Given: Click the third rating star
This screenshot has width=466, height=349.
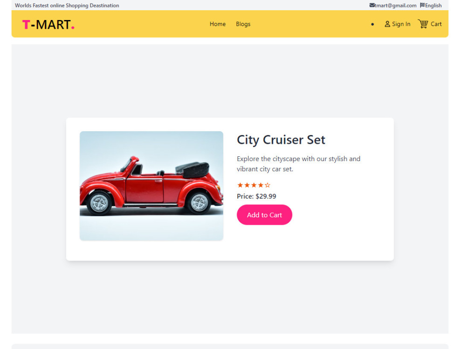Looking at the screenshot, I should click(x=254, y=185).
